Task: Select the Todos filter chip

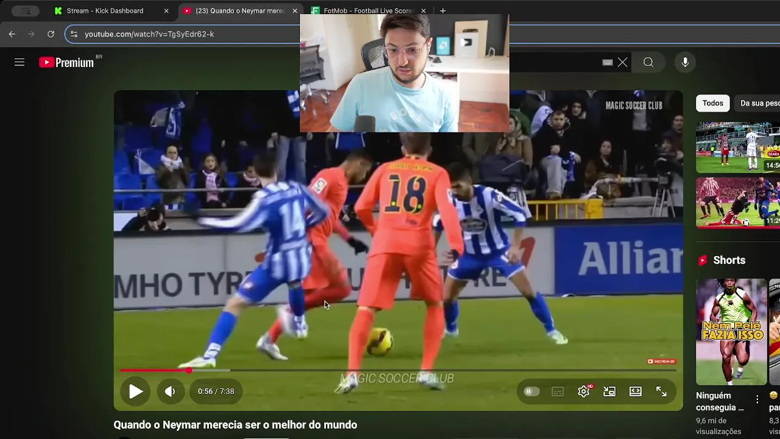Action: click(712, 103)
